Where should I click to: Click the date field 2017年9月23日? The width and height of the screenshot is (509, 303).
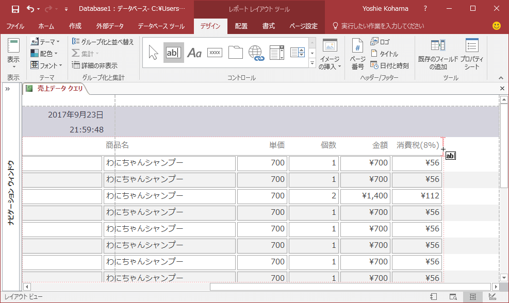[x=76, y=114]
